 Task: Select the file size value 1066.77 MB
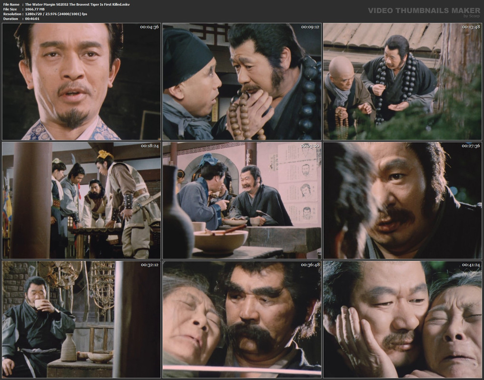click(x=35, y=9)
